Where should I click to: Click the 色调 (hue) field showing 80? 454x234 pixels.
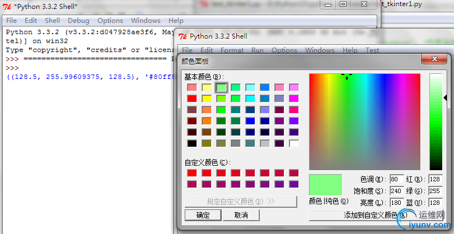point(397,179)
